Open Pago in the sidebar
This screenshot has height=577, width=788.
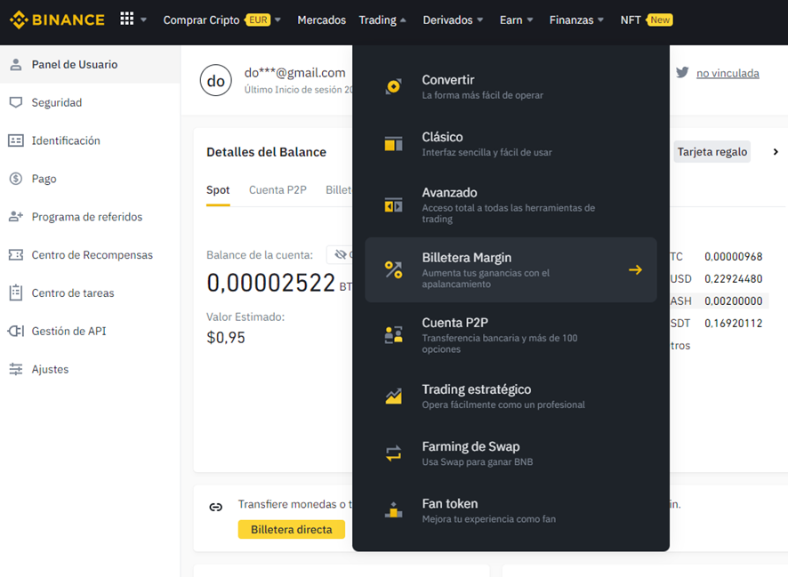91,179
